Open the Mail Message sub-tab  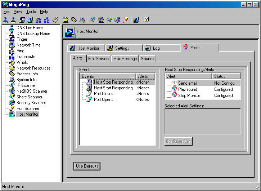point(125,59)
